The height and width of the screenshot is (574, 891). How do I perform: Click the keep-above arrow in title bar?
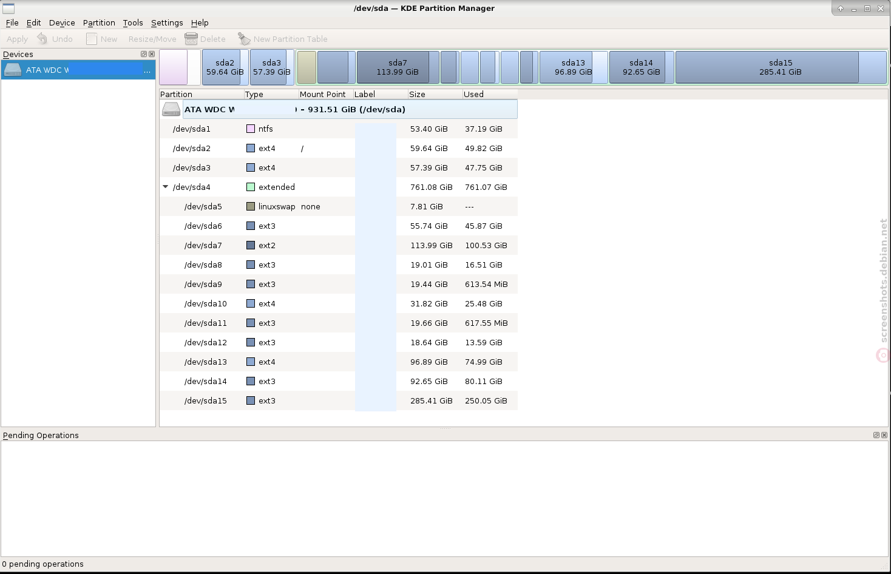tap(841, 8)
